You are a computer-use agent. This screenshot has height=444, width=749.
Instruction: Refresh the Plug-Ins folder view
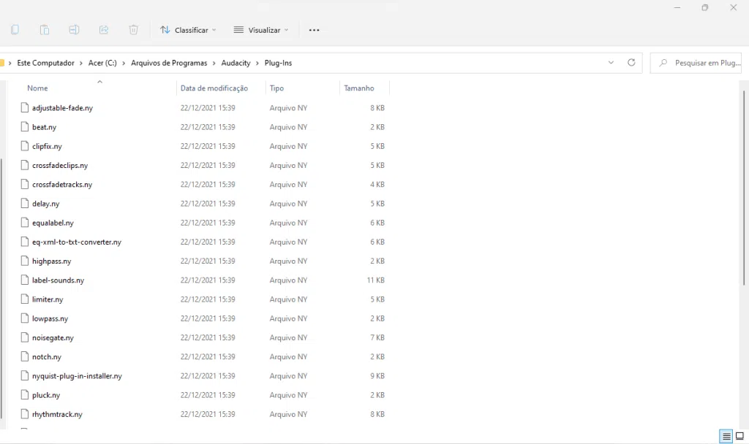coord(631,63)
